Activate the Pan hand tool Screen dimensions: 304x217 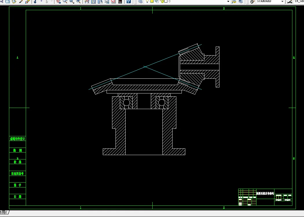click(58, 1)
